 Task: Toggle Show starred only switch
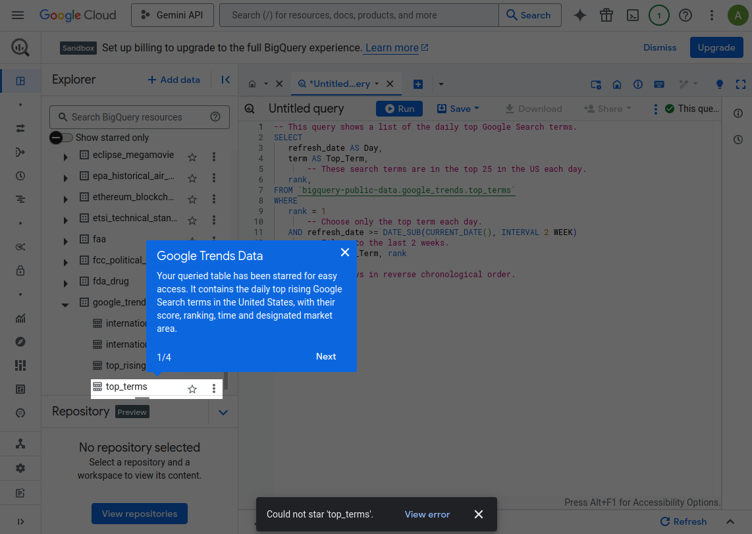coord(61,138)
